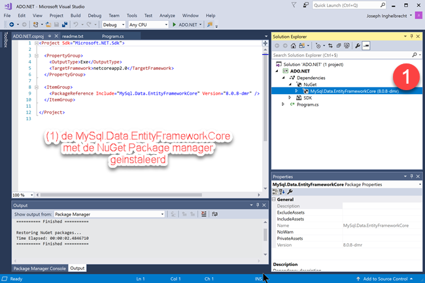This screenshot has width=425, height=283.
Task: Switch to the Package Manager Console tab
Action: (40, 269)
